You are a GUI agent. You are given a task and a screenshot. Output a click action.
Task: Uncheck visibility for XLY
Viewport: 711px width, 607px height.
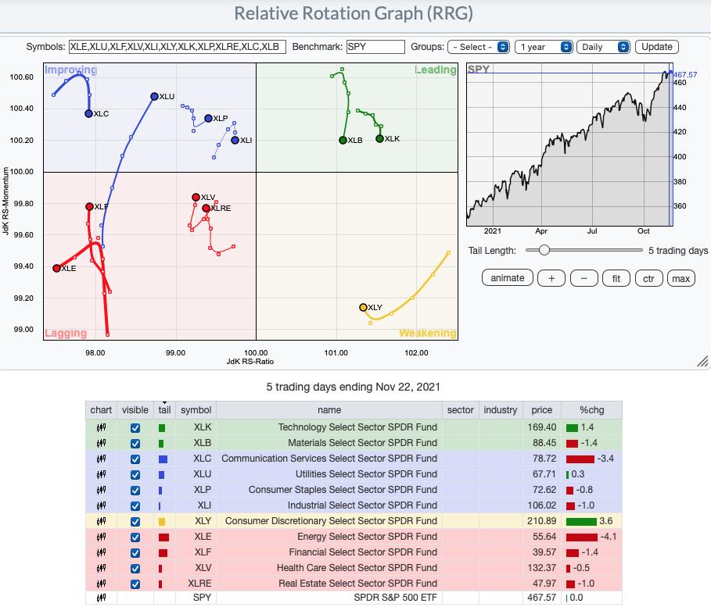pos(135,521)
